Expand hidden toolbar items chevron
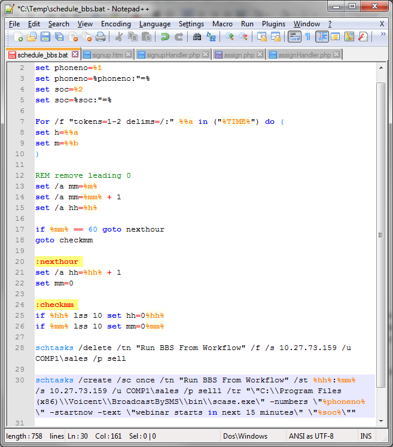The width and height of the screenshot is (393, 447). [x=382, y=35]
